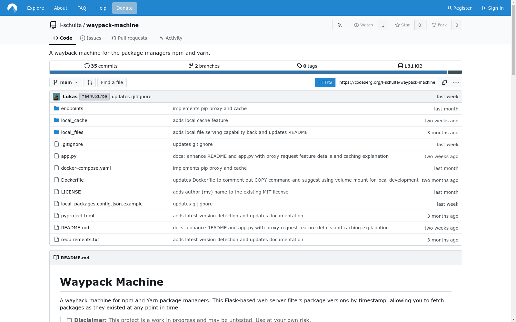Screen dimensions: 516x322
Task: Click the Sign in link
Action: 493,8
